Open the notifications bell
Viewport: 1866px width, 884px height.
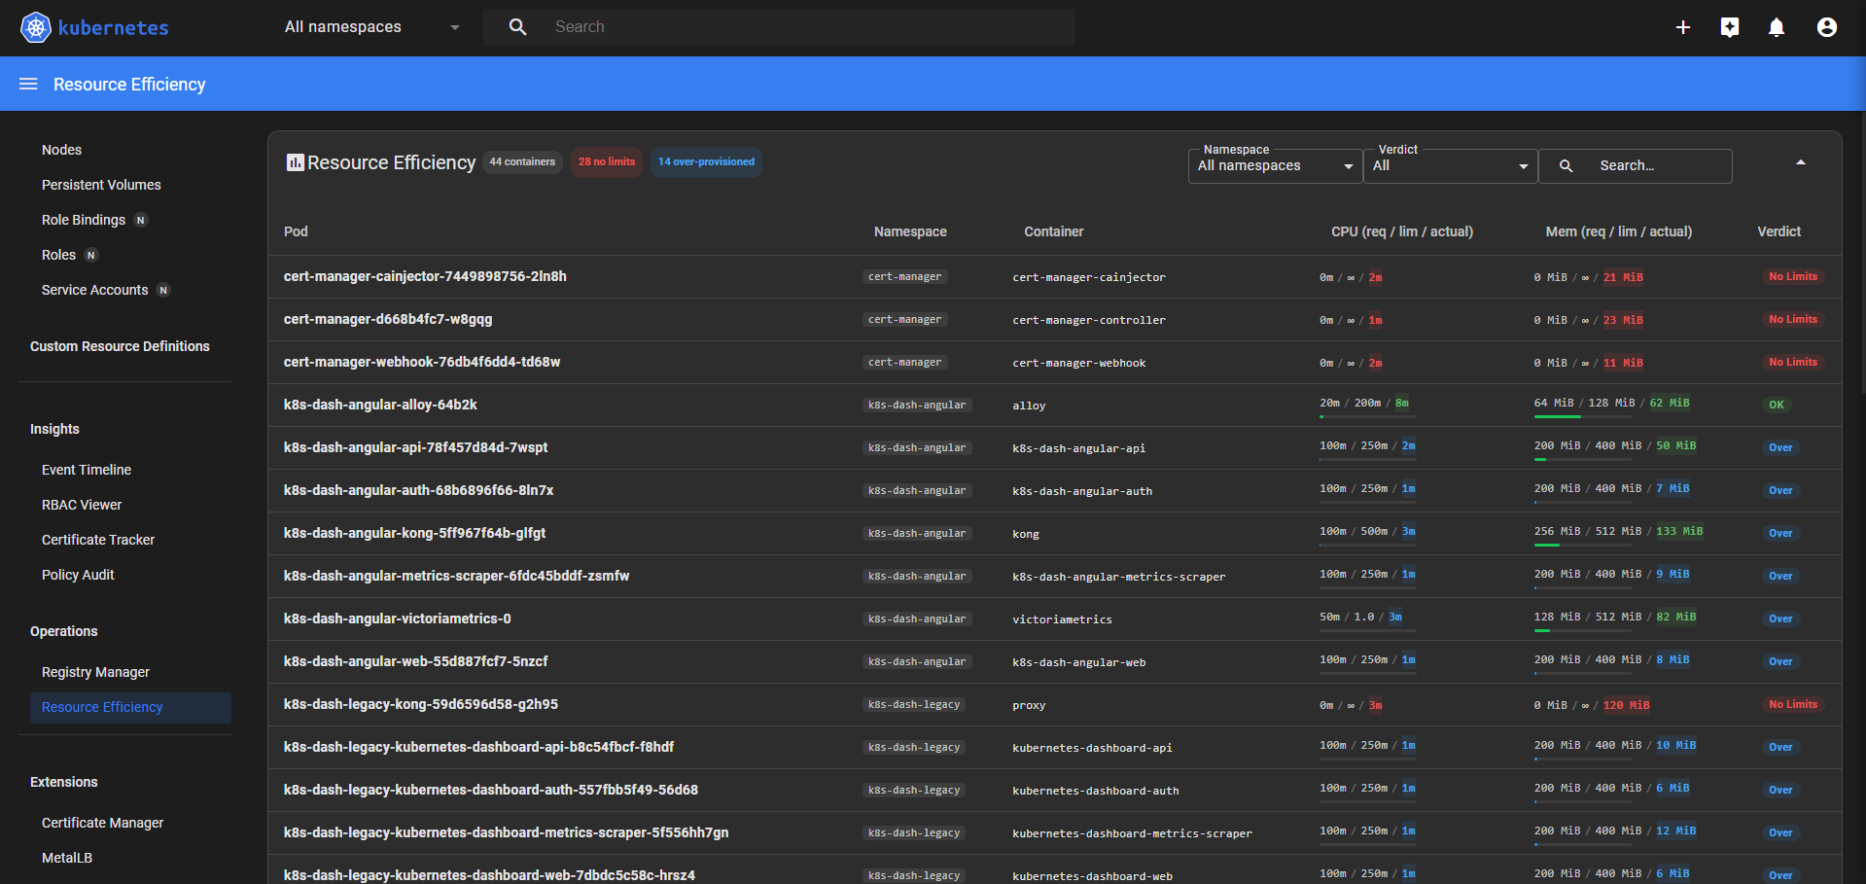[1777, 27]
